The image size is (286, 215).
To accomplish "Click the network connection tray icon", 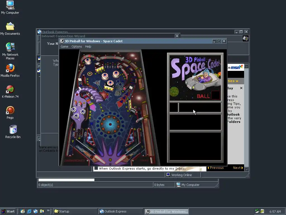I will pyautogui.click(x=257, y=211).
